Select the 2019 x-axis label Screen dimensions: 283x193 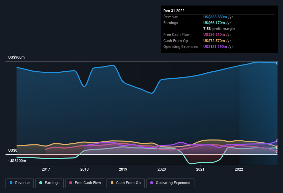tap(123, 169)
